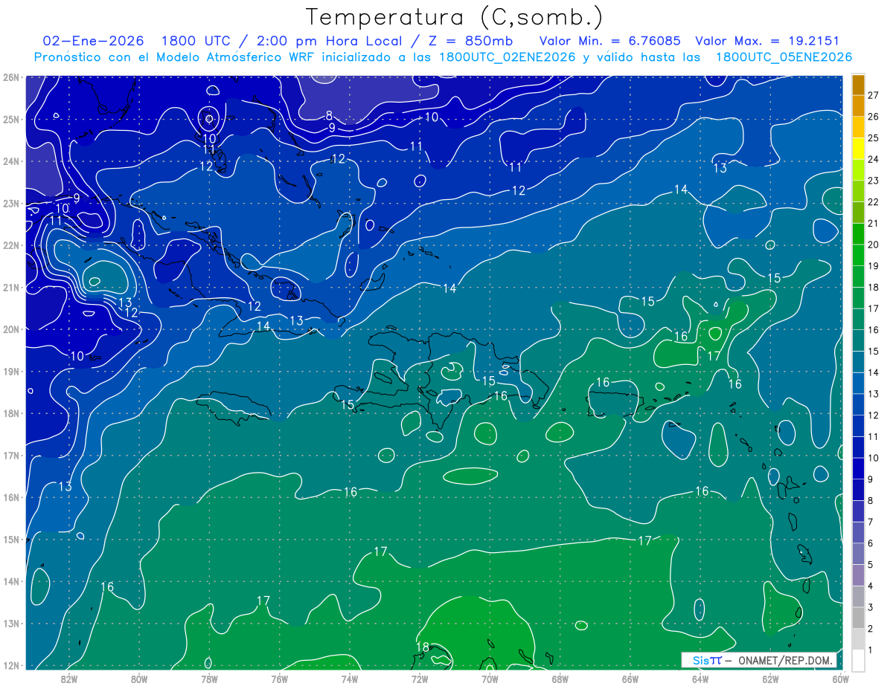
Task: Click the "SisTT – ONAMET/REP.DOM." credit label
Action: [x=759, y=660]
